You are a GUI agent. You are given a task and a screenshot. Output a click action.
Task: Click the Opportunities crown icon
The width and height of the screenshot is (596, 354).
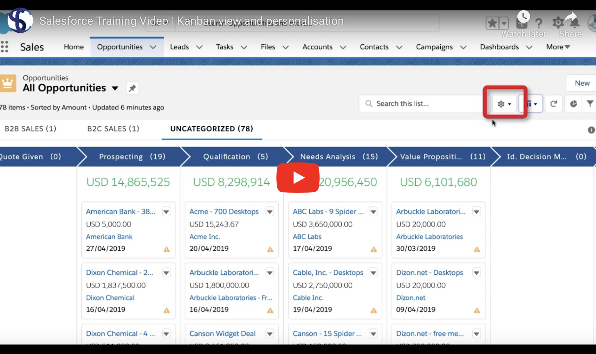pos(7,83)
